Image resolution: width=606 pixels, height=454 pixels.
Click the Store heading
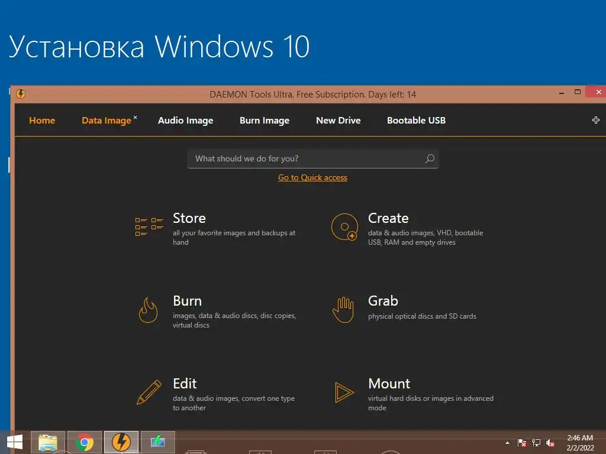(189, 218)
